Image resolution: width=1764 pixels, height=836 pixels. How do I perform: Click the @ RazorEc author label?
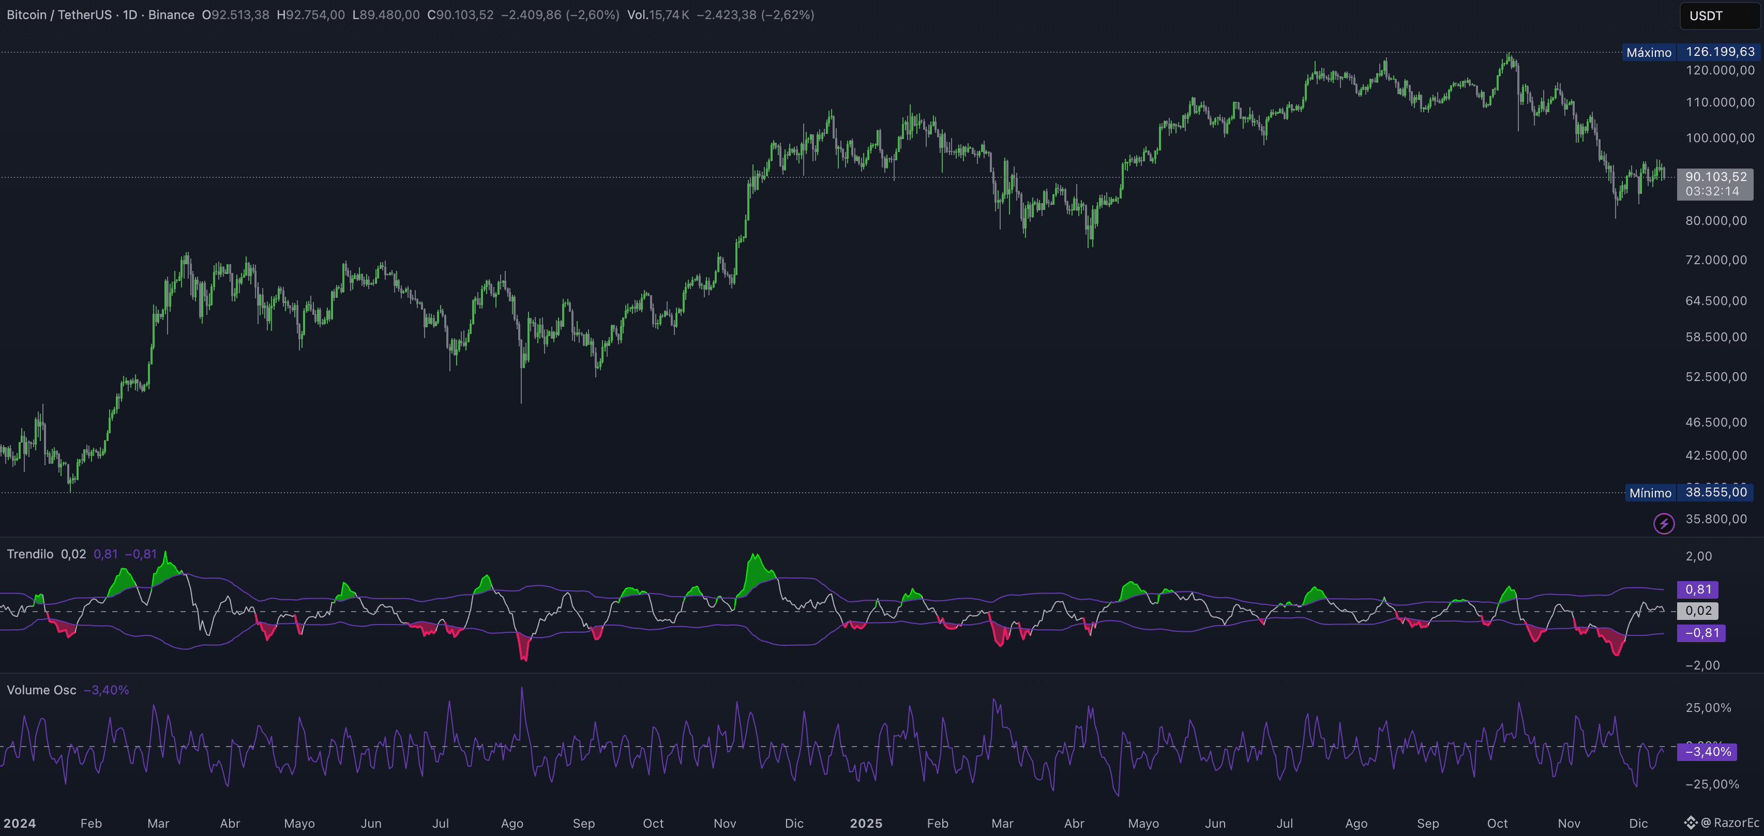click(1730, 823)
